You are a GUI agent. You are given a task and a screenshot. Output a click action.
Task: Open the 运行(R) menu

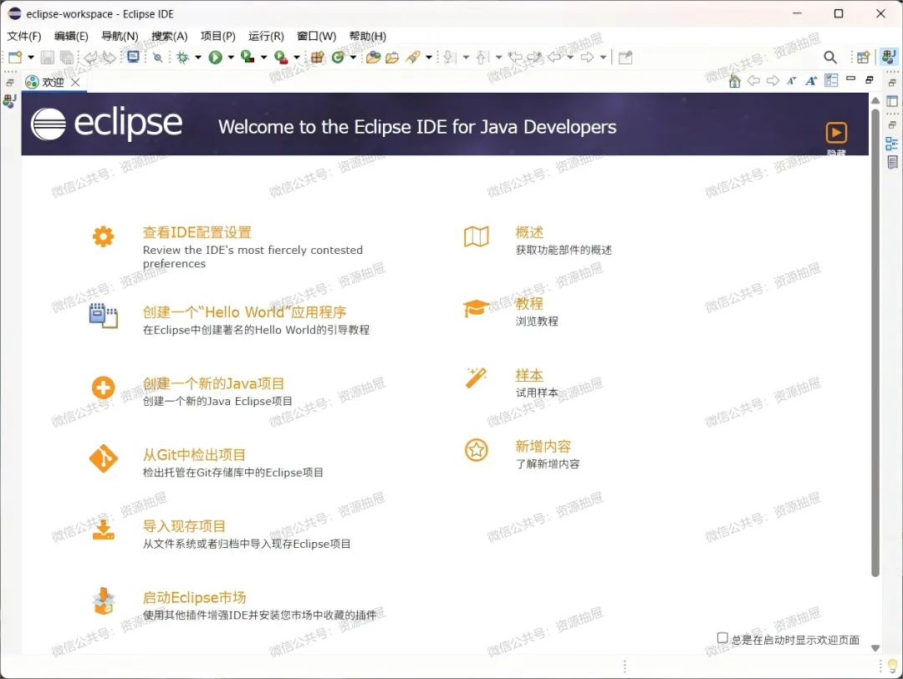(266, 36)
